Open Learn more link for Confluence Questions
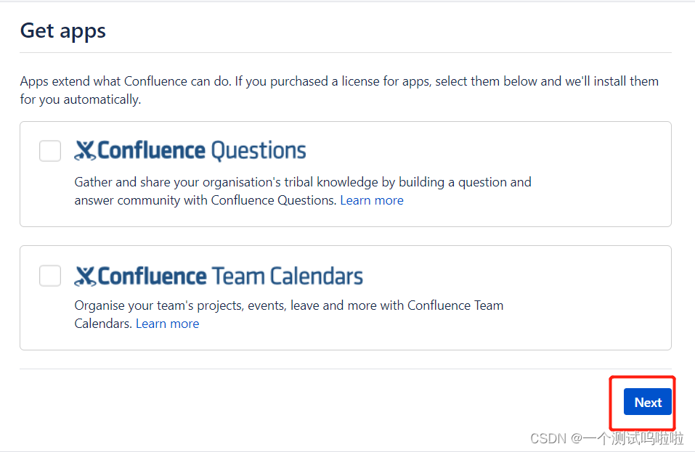This screenshot has height=452, width=695. (371, 200)
